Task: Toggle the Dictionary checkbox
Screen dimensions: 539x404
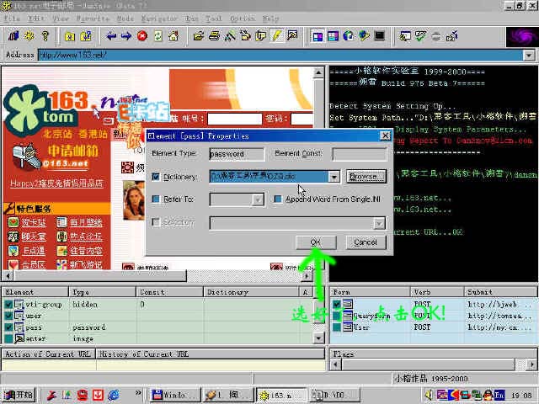Action: click(x=156, y=177)
